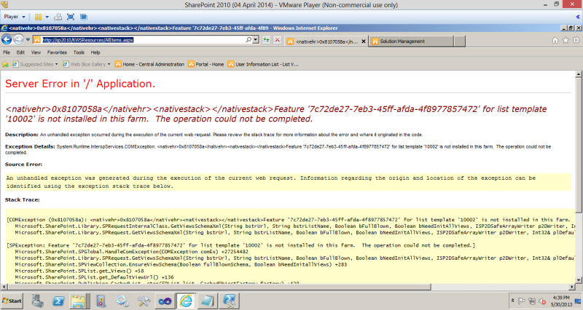Viewport: 583px width, 310px height.
Task: Go to the IE home page icon
Action: pos(555,40)
